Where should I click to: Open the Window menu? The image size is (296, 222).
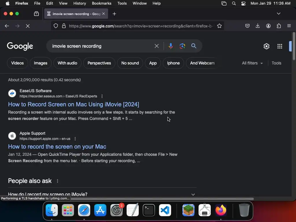(x=140, y=3)
